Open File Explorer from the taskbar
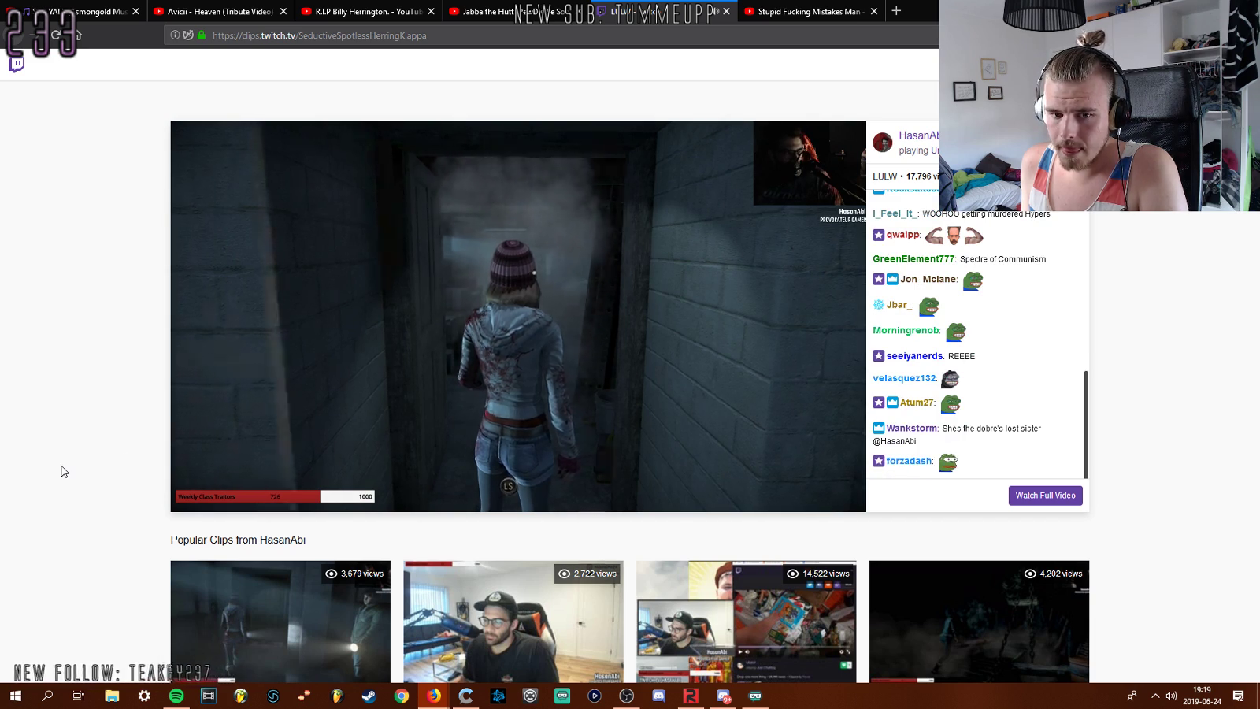Image resolution: width=1260 pixels, height=709 pixels. (x=112, y=696)
